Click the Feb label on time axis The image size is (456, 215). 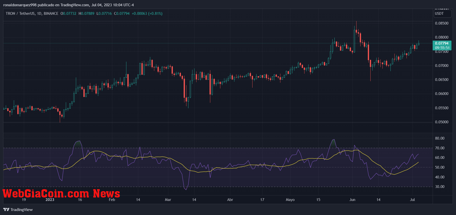click(112, 200)
